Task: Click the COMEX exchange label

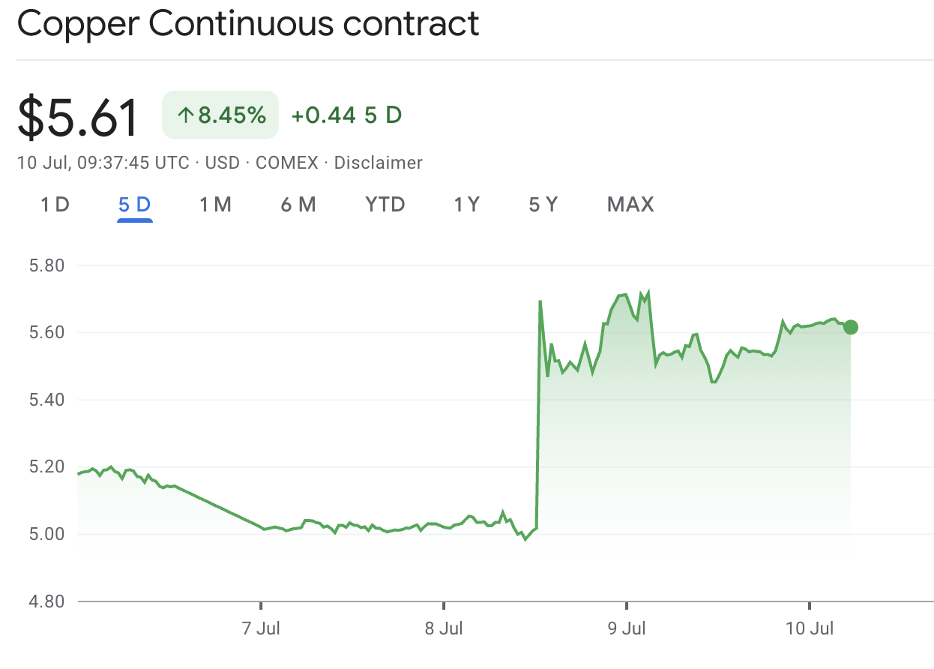Action: 287,163
